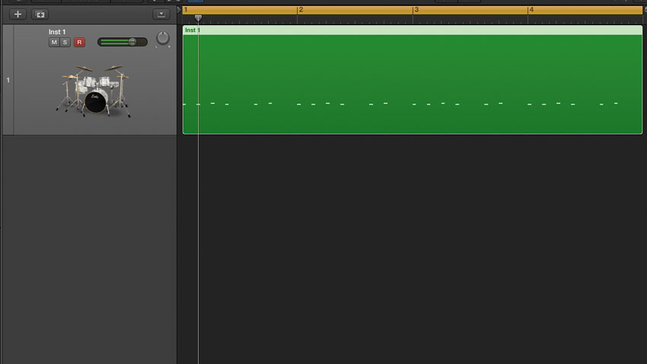Jump to bar 3 in the ruler
The image size is (647, 364).
416,9
